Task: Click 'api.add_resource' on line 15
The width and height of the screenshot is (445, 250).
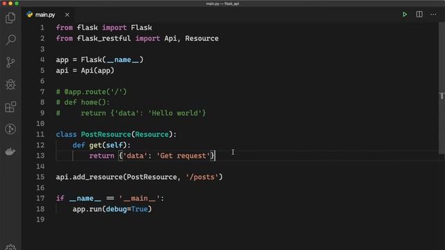Action: [x=90, y=177]
